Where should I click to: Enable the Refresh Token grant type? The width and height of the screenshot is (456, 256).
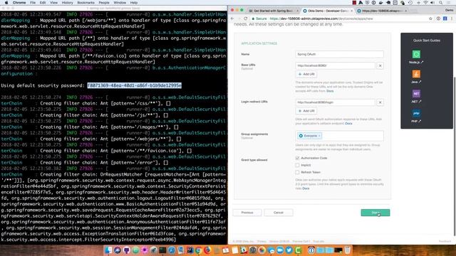pos(297,172)
